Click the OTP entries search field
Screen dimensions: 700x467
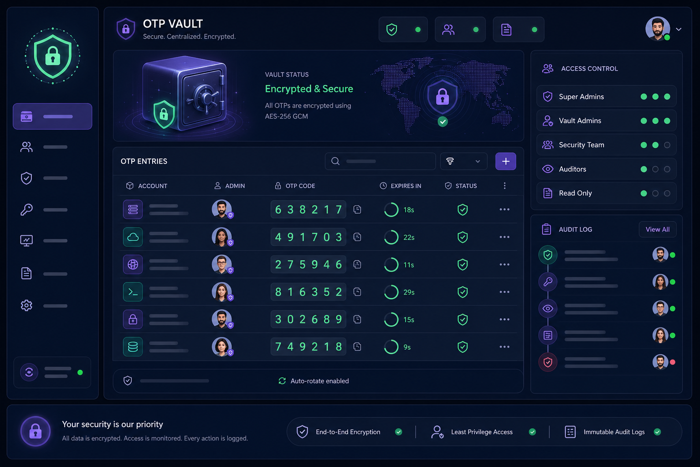[x=380, y=161]
